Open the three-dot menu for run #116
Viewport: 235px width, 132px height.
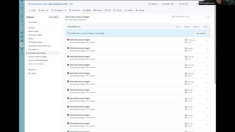[207, 99]
